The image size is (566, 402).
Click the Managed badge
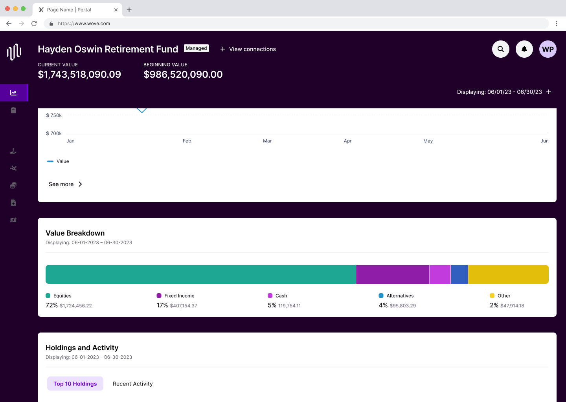tap(196, 48)
